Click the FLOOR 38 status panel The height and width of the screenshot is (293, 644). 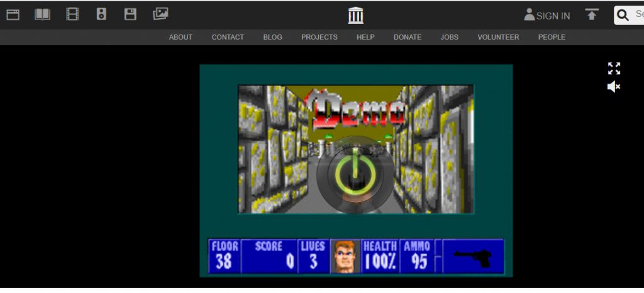click(225, 257)
